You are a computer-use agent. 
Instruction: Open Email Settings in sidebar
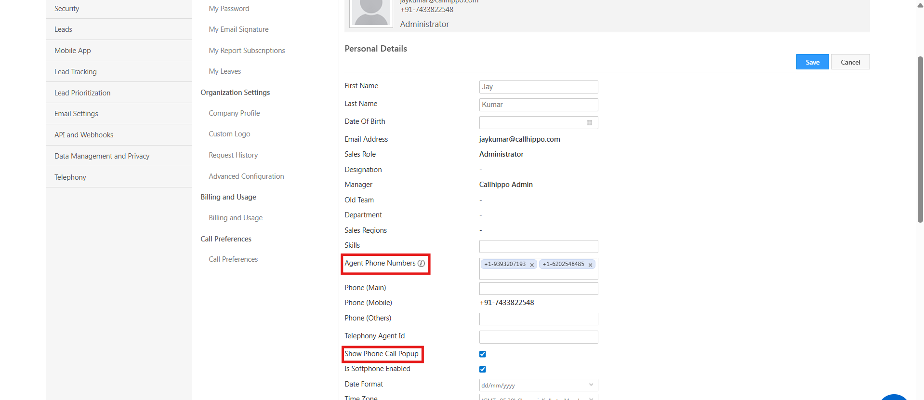pos(119,114)
